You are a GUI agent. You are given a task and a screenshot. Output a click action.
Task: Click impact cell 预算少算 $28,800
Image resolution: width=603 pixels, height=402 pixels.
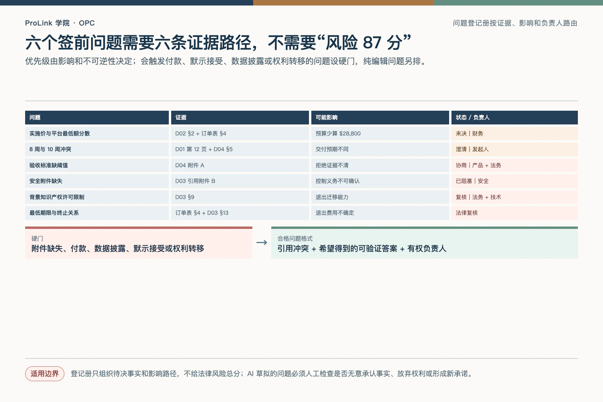click(380, 133)
